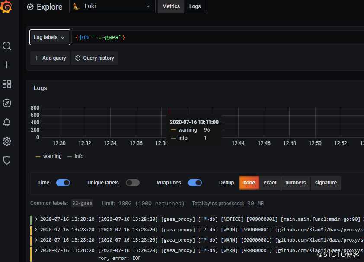Image resolution: width=364 pixels, height=262 pixels.
Task: Open the search icon in sidebar
Action: [7, 46]
